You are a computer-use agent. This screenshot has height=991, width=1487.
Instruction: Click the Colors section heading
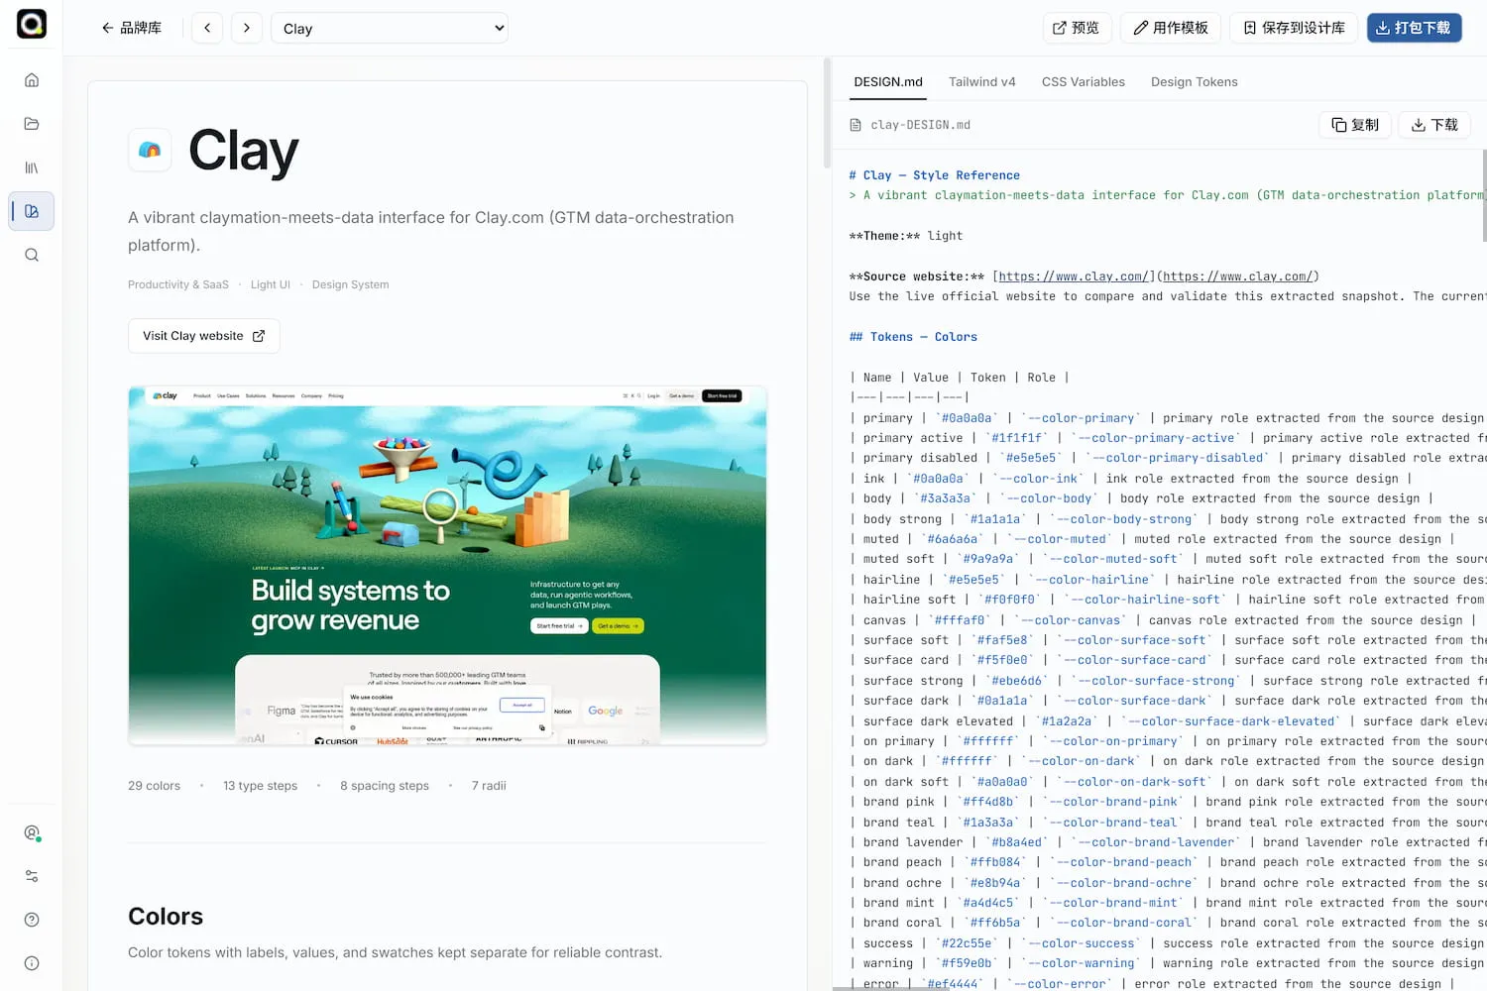(166, 917)
